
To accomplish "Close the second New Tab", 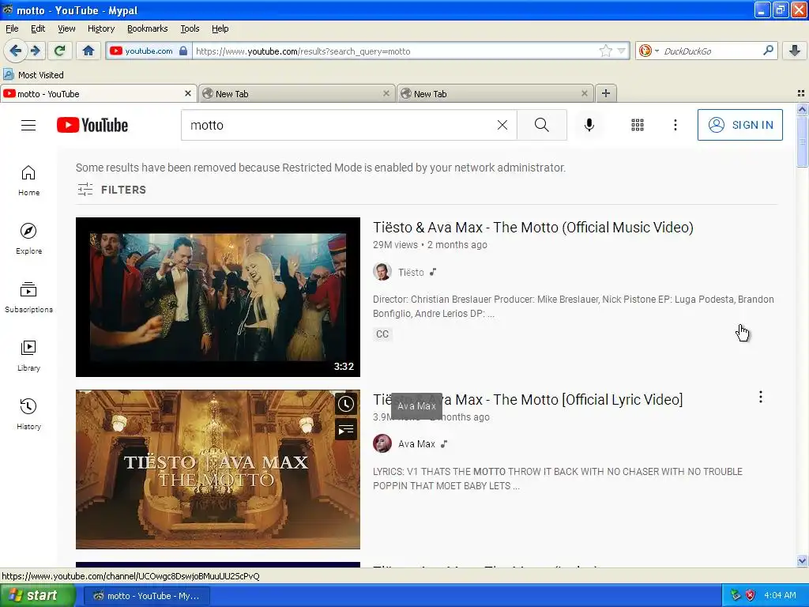I will click(584, 93).
